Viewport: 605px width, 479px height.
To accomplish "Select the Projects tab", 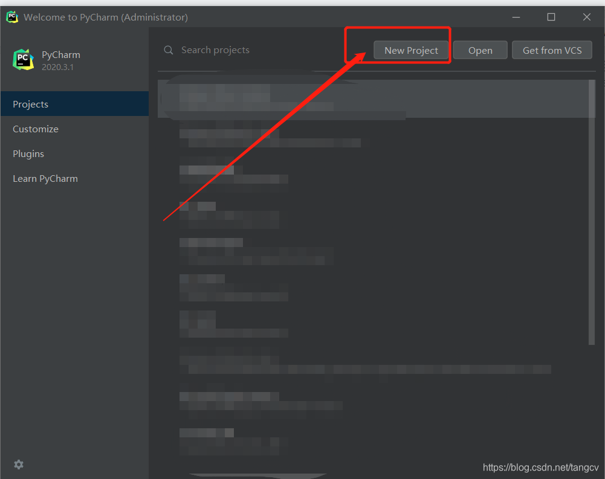I will 74,104.
